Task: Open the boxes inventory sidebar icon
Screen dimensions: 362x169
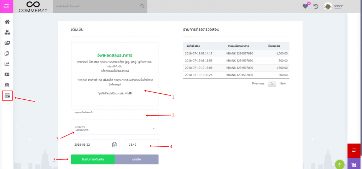Action: point(7,32)
